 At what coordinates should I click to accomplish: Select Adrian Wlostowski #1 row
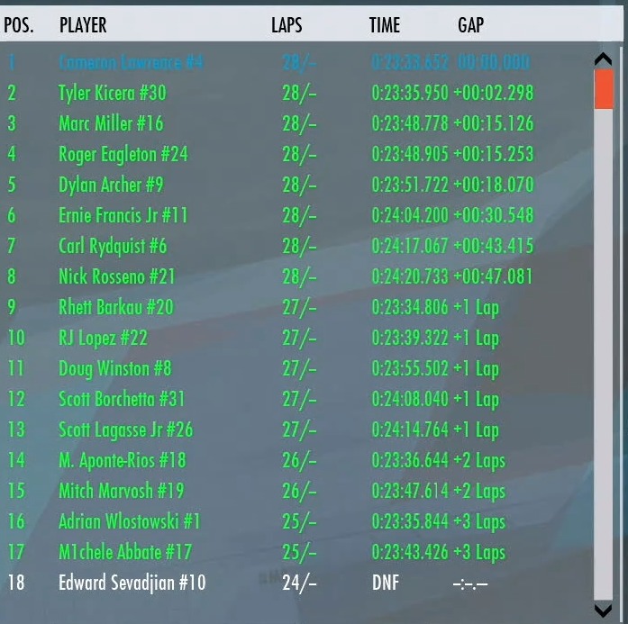point(129,521)
